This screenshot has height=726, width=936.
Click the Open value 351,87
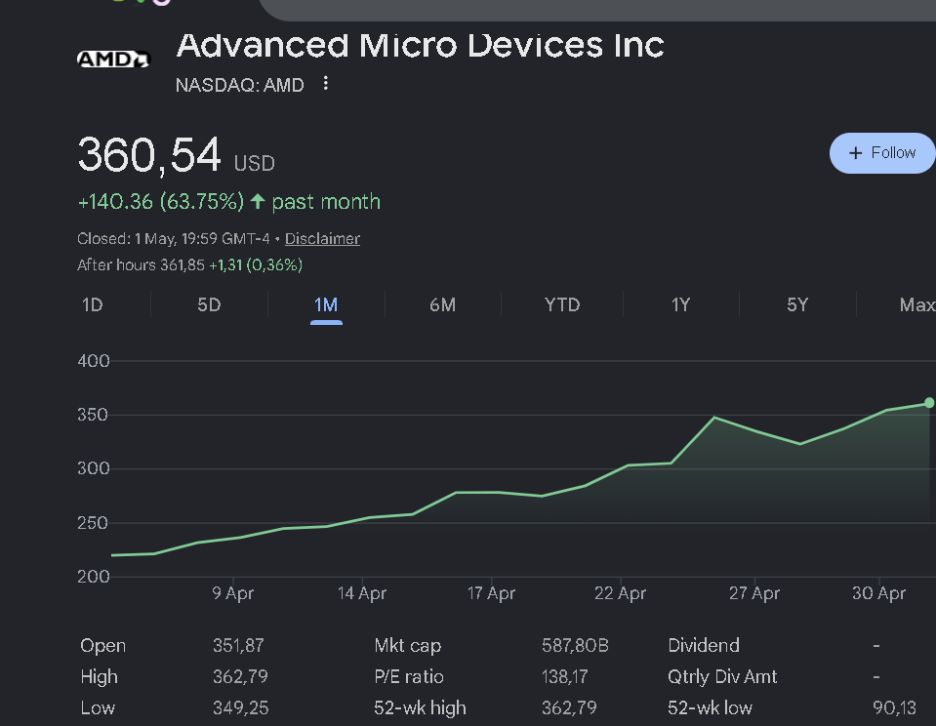tap(238, 645)
